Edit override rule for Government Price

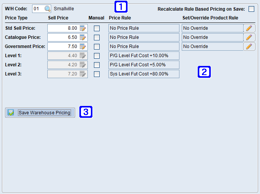pos(249,46)
